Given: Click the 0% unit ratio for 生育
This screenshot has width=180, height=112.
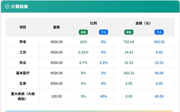Looking at the screenshot, I should [x=83, y=83].
